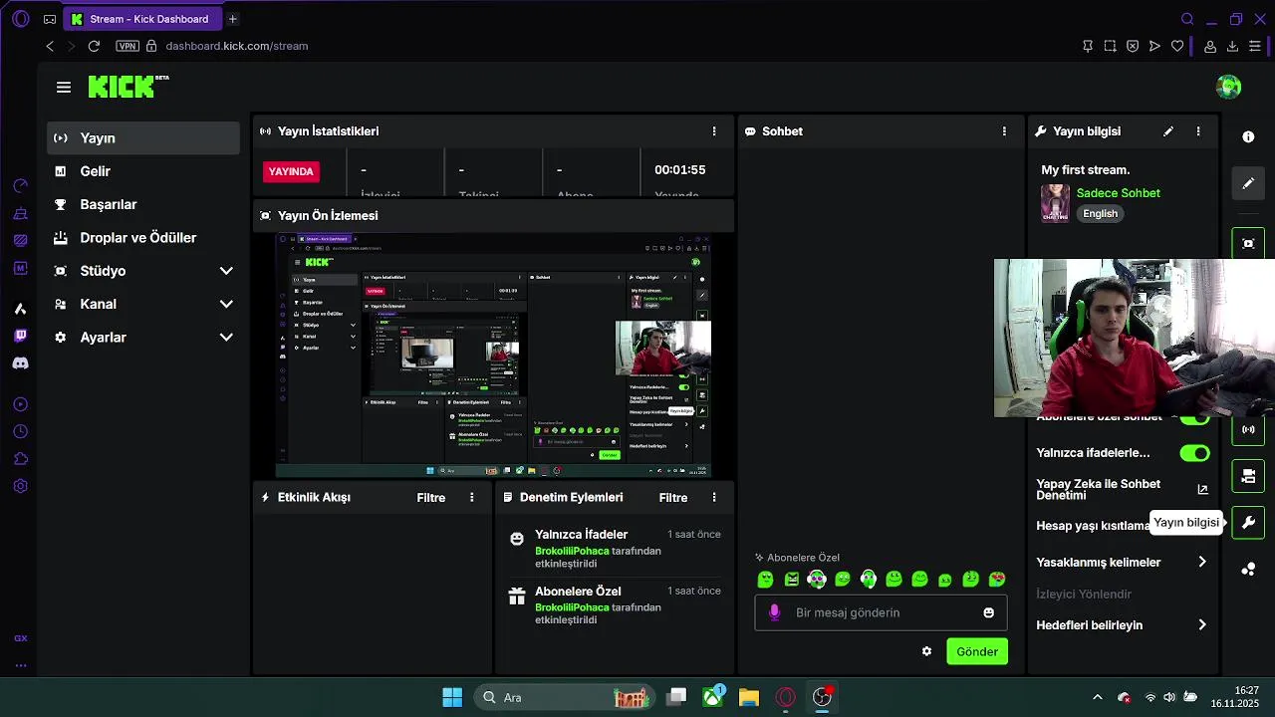Image resolution: width=1275 pixels, height=717 pixels.
Task: Click the broadcast signal icon in right rail
Action: [x=1248, y=429]
